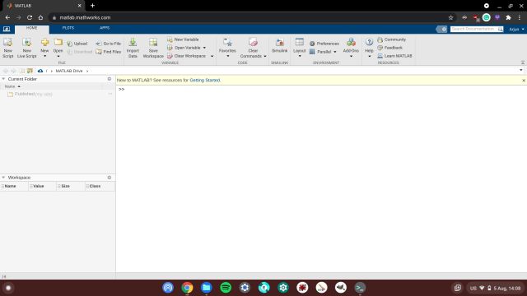Toggle the switch beside Search Documentation

coord(441,30)
